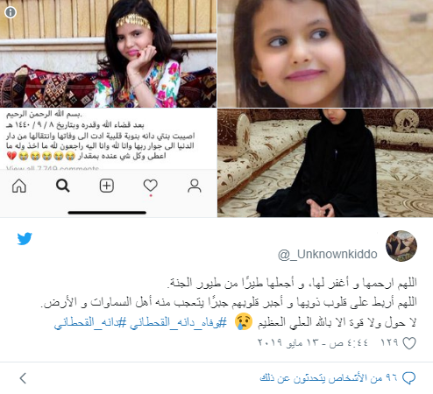Click the tweet timestamp ١٣ مايو ٢٠١٩

click(x=313, y=342)
